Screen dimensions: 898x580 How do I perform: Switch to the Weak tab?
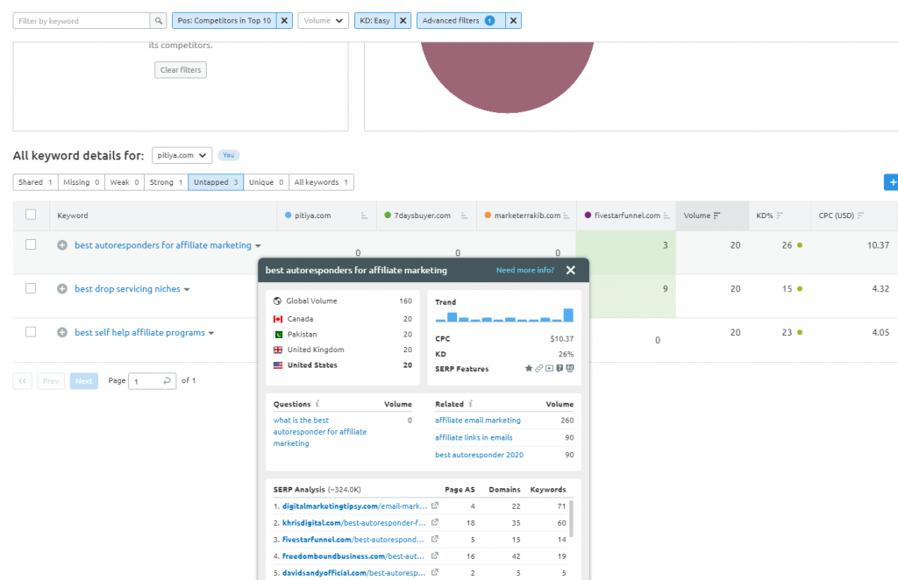click(125, 182)
